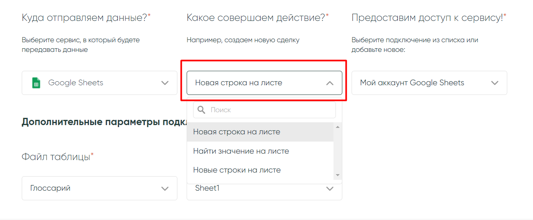Focus the Поиск search input field
Image resolution: width=533 pixels, height=220 pixels.
pos(270,110)
